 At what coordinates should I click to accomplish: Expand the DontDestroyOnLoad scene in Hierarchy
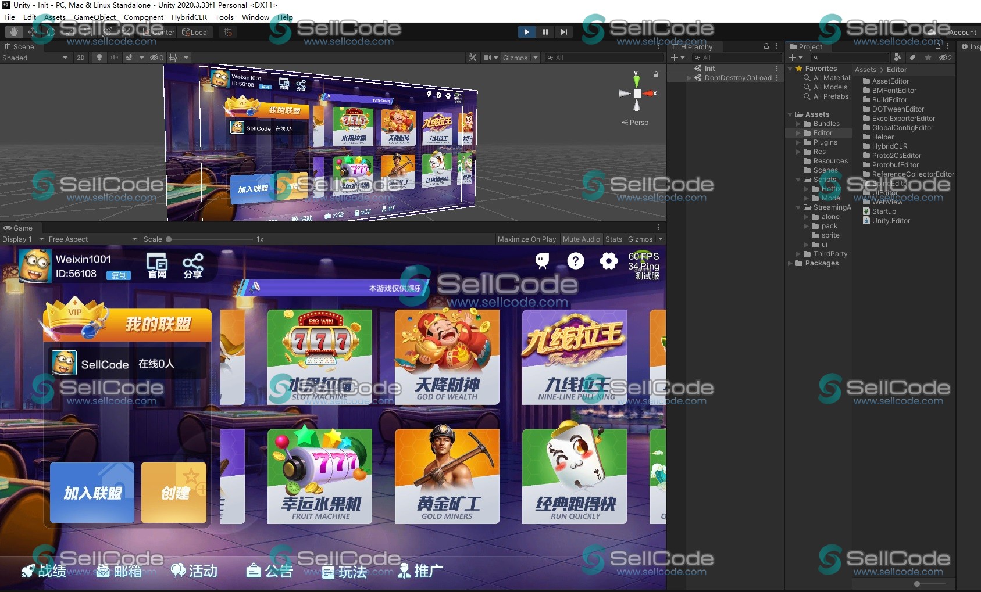coord(690,78)
